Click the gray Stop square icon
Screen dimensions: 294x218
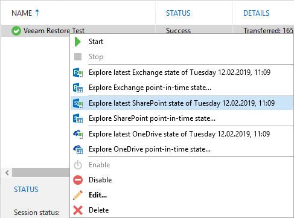tap(78, 57)
